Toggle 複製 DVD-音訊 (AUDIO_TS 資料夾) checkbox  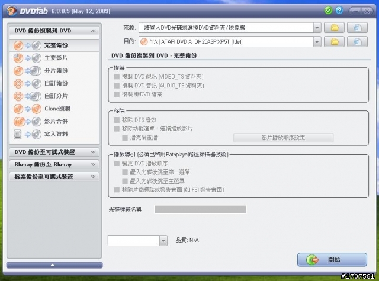[x=117, y=86]
